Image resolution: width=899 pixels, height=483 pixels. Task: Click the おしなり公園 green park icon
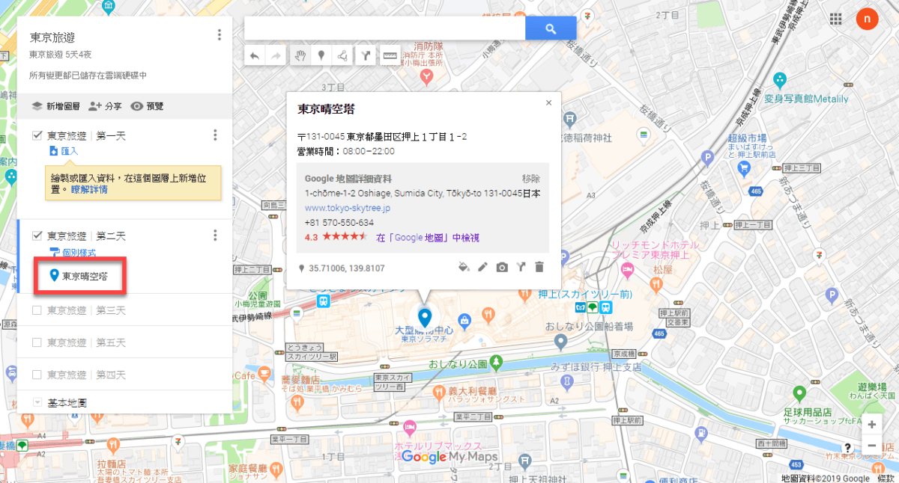pos(496,363)
